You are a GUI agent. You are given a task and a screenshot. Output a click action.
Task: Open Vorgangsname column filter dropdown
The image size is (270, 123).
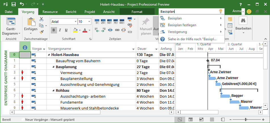click(x=134, y=49)
